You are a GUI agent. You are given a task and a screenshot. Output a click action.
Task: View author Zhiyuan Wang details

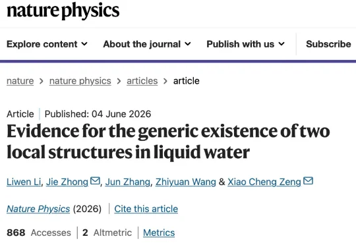tap(186, 182)
